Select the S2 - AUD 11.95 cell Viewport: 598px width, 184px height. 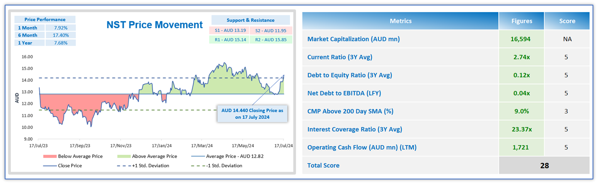[270, 30]
